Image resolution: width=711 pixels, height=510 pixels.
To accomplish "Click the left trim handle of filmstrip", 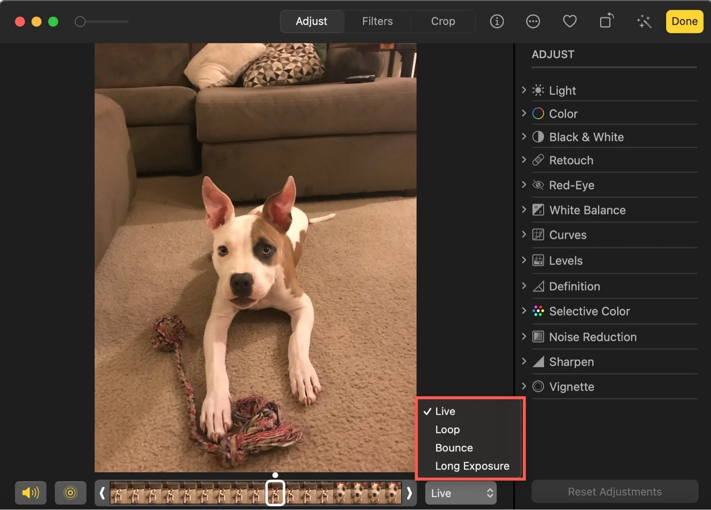I will click(x=102, y=493).
